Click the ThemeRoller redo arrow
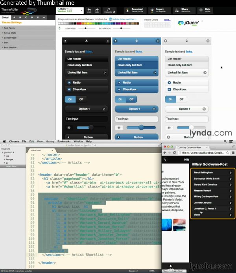This screenshot has height=273, width=236. click(97, 10)
